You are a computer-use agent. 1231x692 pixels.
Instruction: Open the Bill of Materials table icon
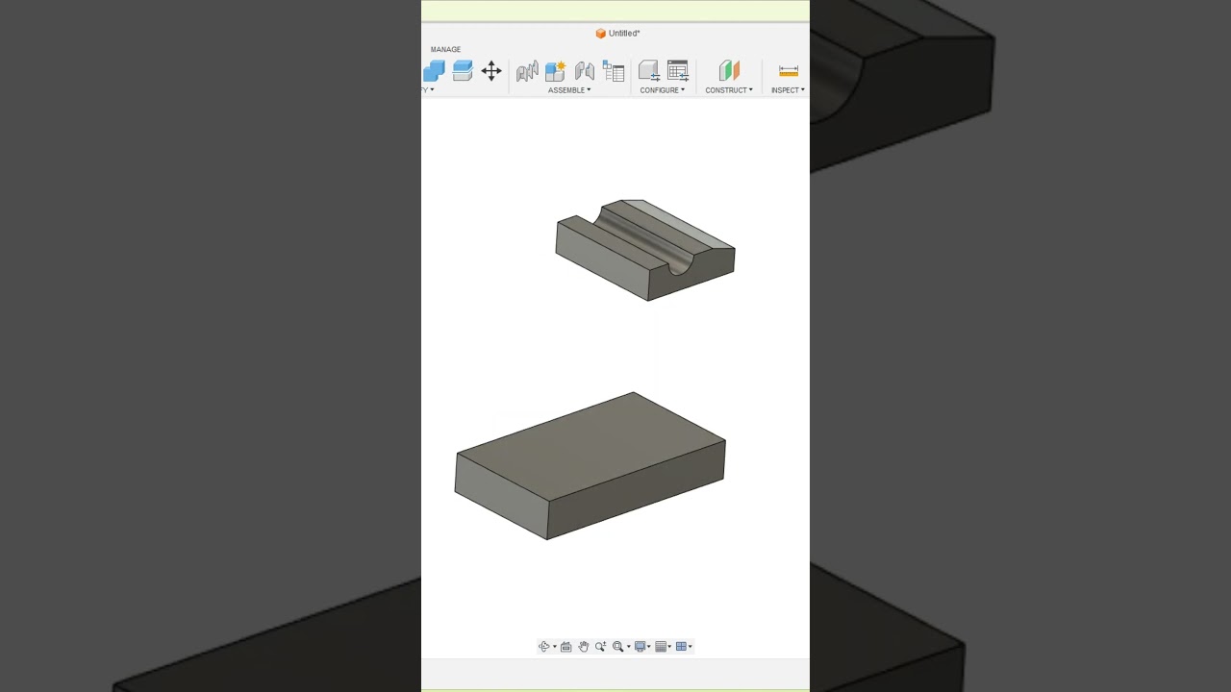click(x=614, y=70)
